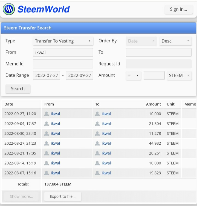Screen dimensions: 197x206
Task: Click the Request Id input field
Action: (x=158, y=64)
